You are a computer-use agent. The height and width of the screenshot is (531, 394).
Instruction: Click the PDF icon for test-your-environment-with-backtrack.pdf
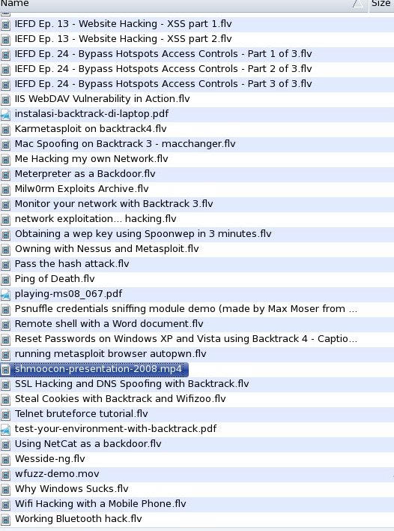[x=5, y=430]
